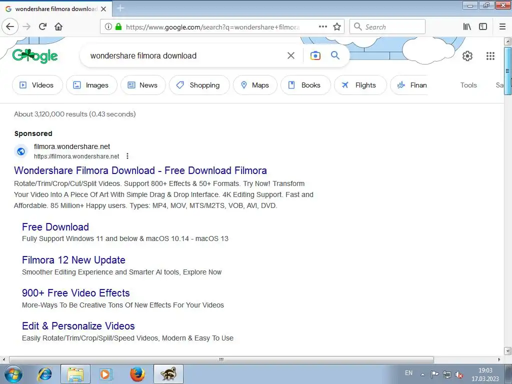
Task: Switch to Flights results
Action: click(x=360, y=85)
